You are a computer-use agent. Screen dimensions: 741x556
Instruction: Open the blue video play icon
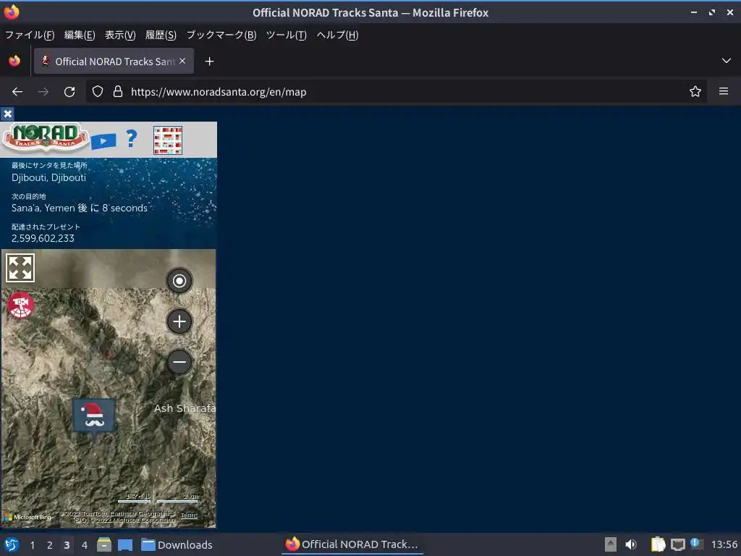(103, 140)
